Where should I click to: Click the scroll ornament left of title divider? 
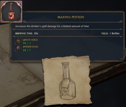(25, 22)
